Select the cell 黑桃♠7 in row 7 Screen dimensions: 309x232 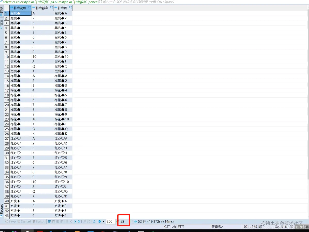[x=63, y=42]
